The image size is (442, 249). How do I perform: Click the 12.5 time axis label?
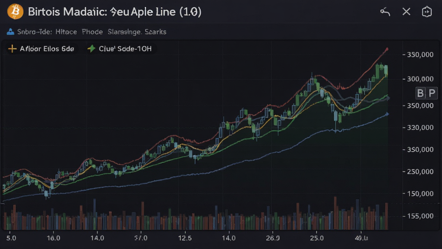(x=185, y=238)
